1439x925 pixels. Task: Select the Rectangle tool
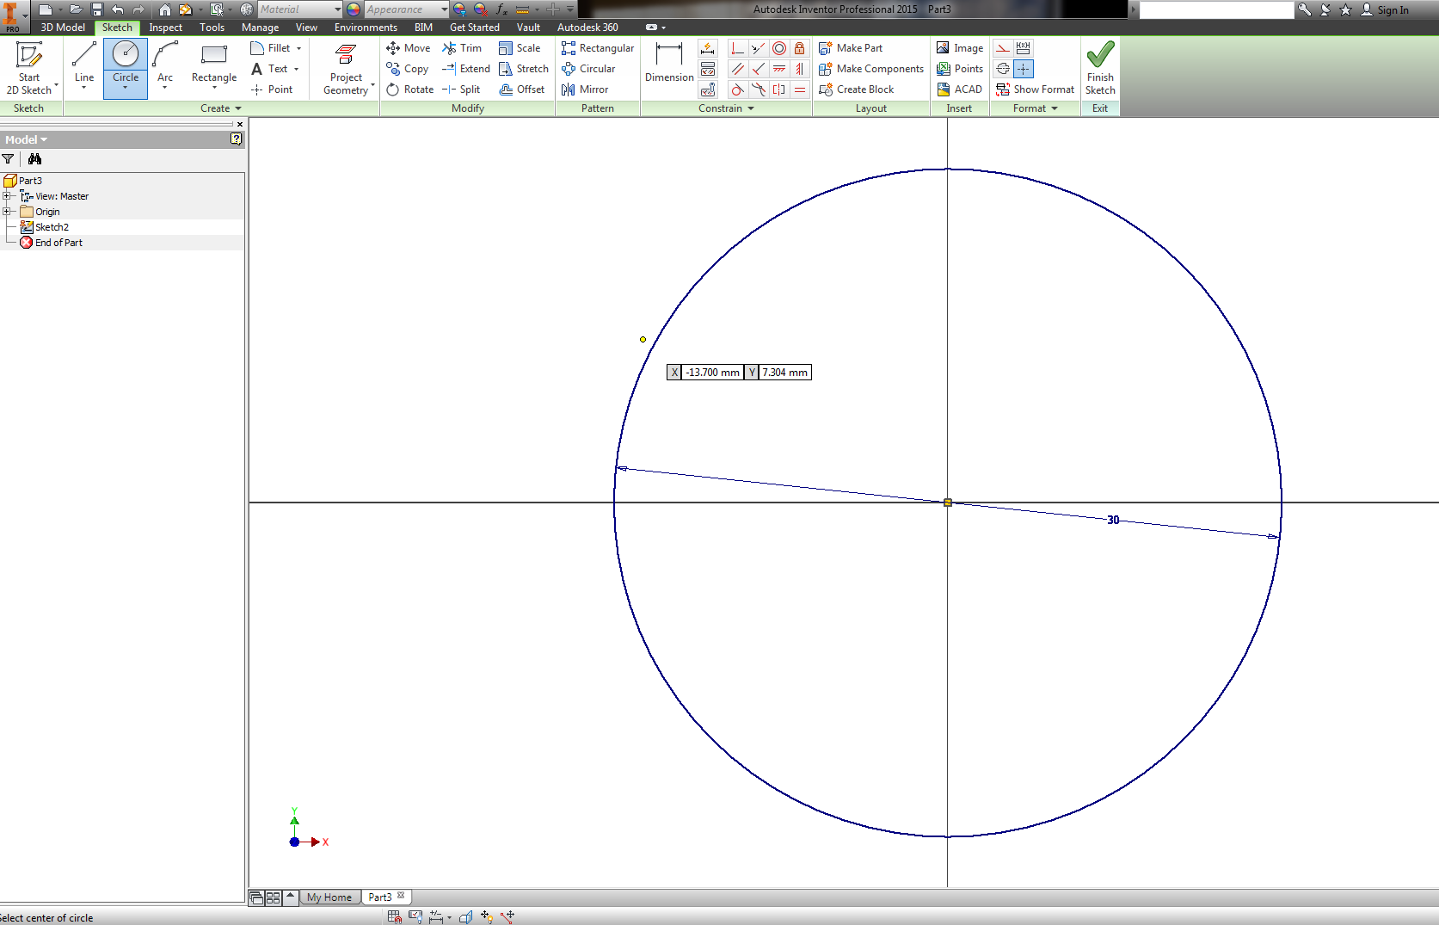click(x=214, y=65)
